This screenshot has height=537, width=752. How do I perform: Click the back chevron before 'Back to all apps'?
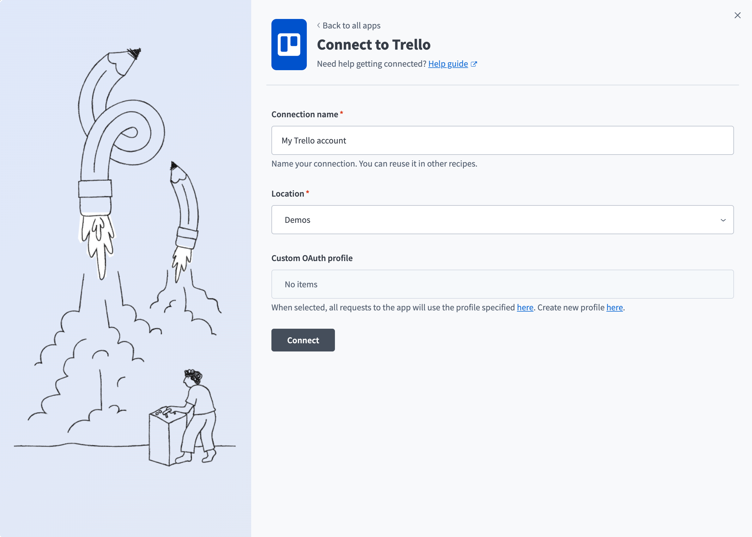coord(318,25)
